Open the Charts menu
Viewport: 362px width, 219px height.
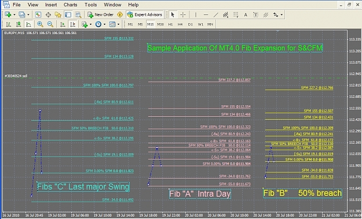[71, 5]
